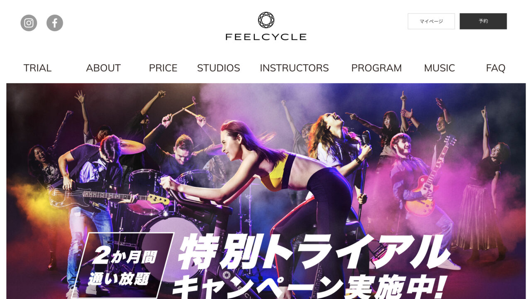The image size is (531, 299).
Task: Select PRICE in the navigation bar
Action: pos(163,68)
